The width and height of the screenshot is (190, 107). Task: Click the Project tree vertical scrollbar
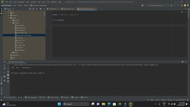[45, 14]
